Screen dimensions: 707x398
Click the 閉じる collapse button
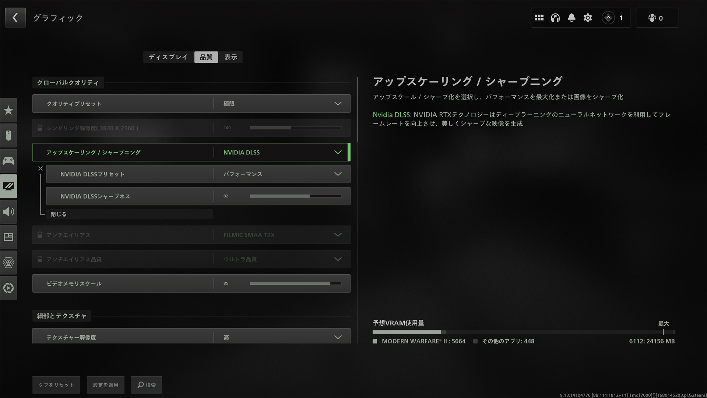pyautogui.click(x=130, y=214)
